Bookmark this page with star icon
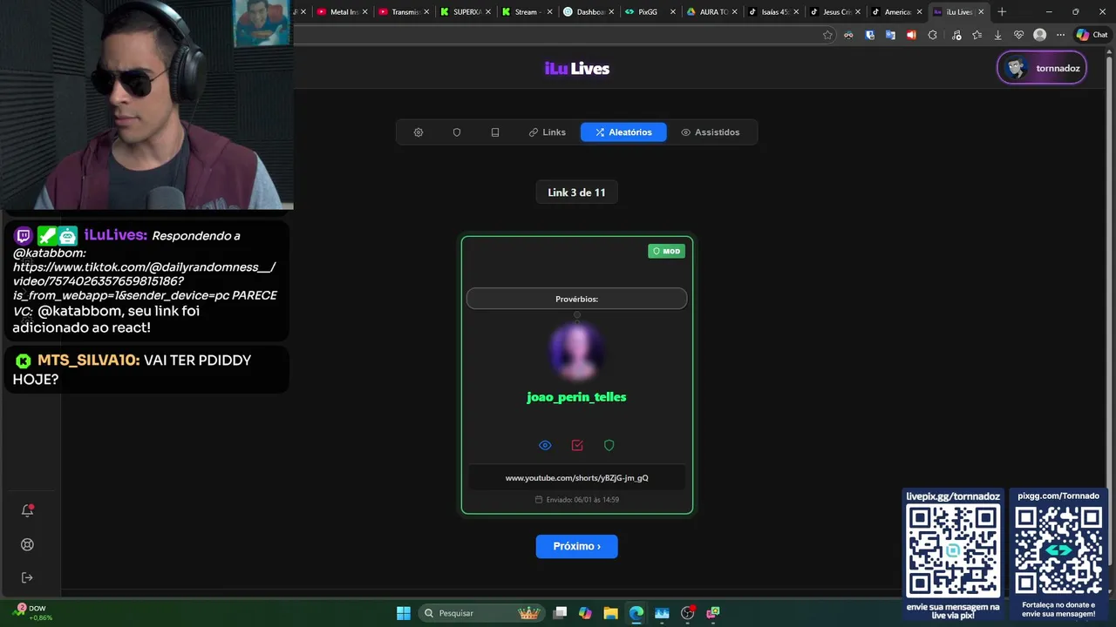 [x=827, y=35]
